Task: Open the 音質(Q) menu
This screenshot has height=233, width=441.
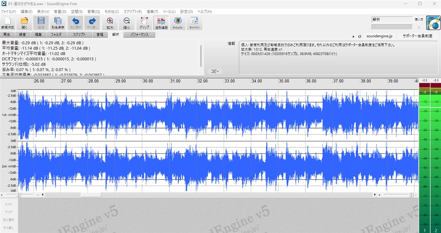Action: click(x=93, y=12)
